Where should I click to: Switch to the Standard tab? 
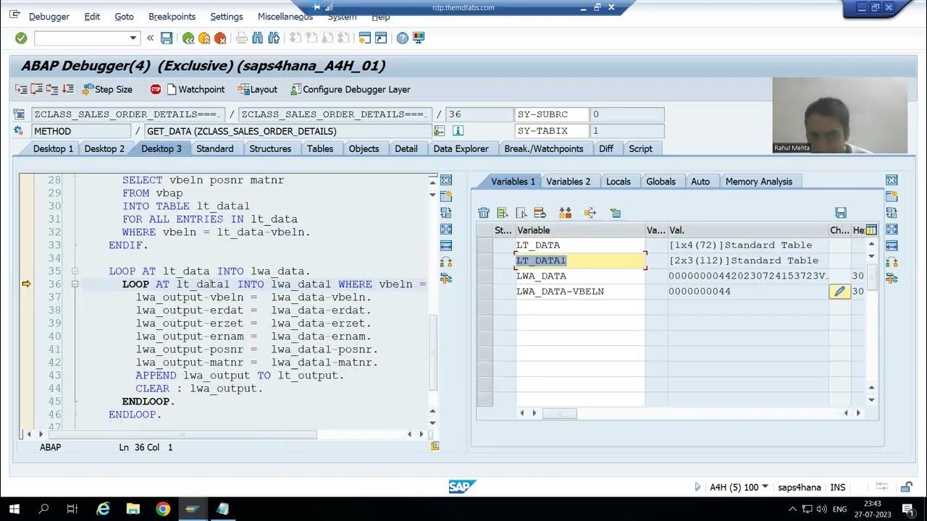click(214, 148)
